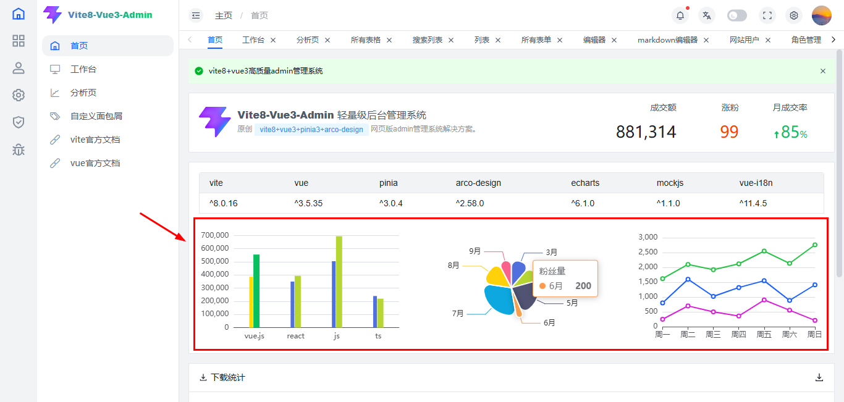
Task: Open 分析页 in sidebar menu
Action: point(108,93)
